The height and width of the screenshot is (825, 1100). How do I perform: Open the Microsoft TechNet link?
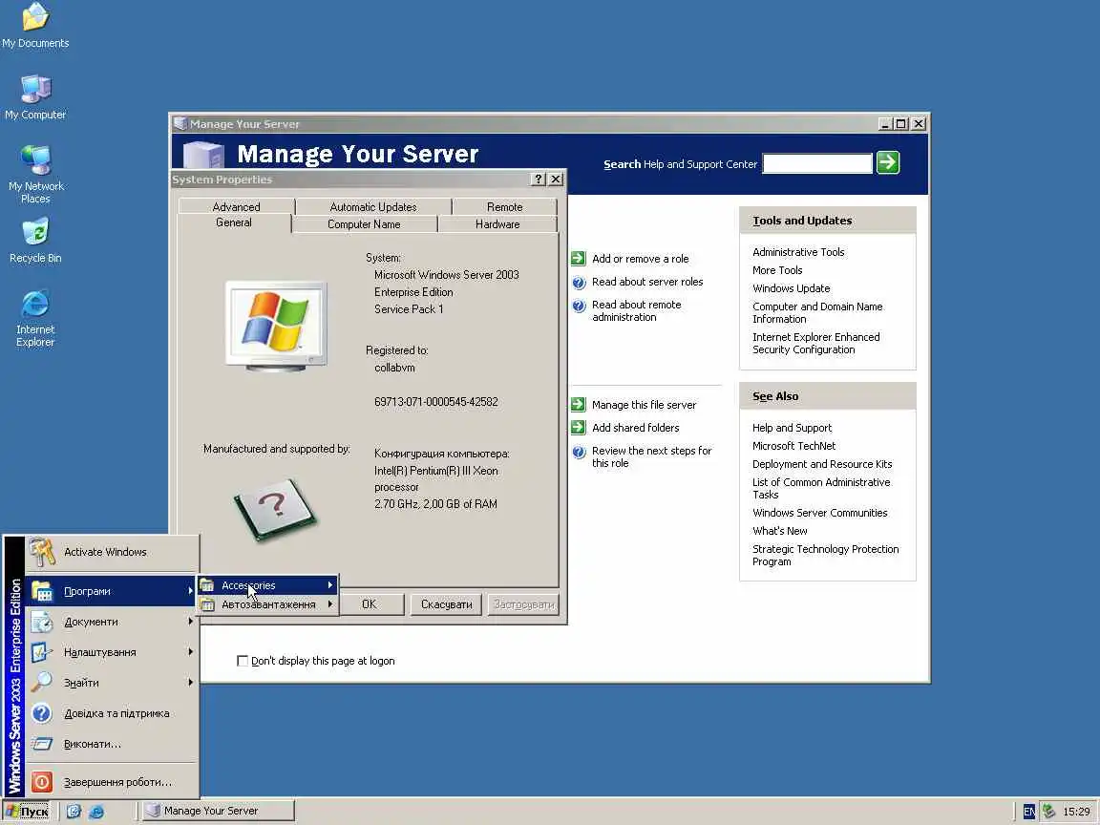[793, 446]
